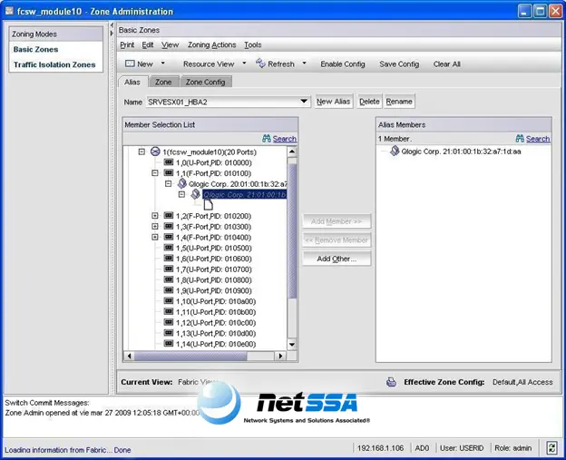Collapse the Qlogic 20:01:00:1b node
Screen dimensions: 566x460
point(169,184)
